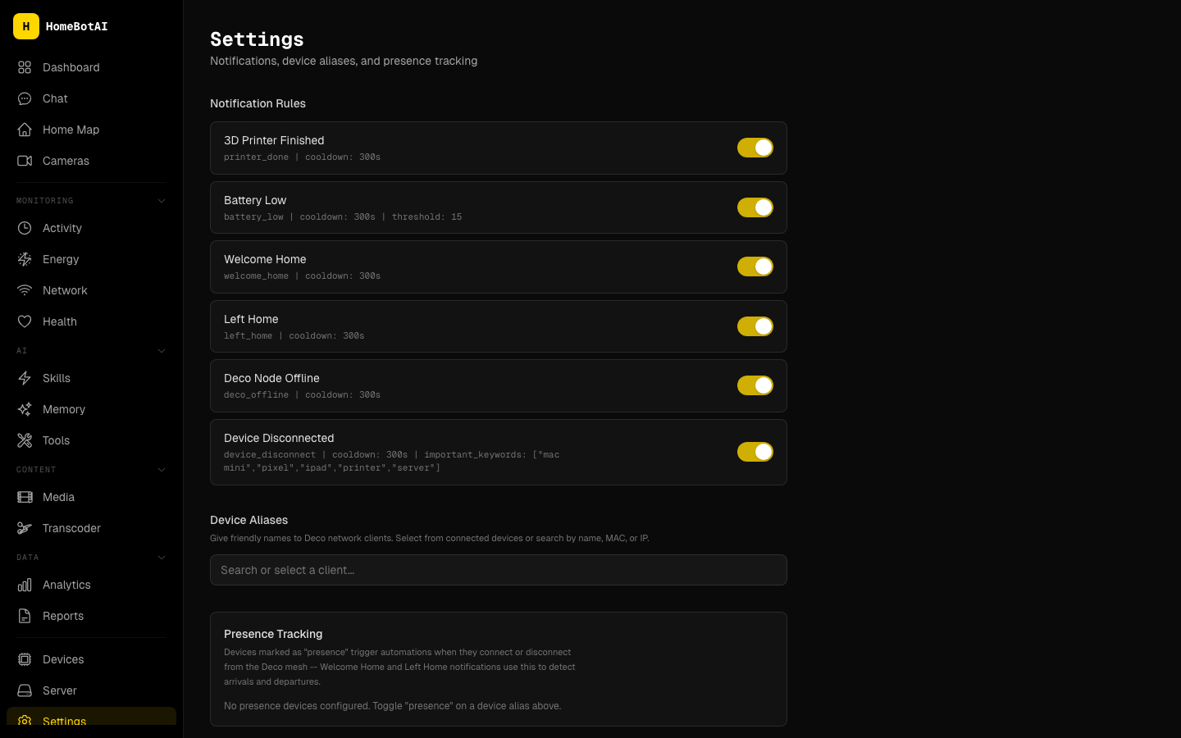
Task: Click the Dashboard grid icon
Action: pyautogui.click(x=25, y=67)
